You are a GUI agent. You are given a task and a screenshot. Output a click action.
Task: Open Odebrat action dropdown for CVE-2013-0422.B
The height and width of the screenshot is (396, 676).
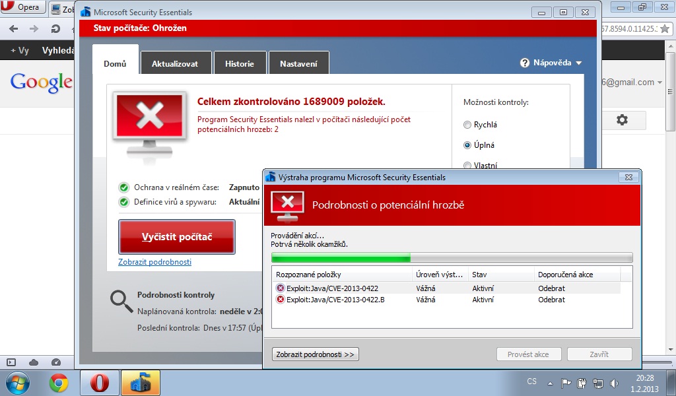click(551, 300)
